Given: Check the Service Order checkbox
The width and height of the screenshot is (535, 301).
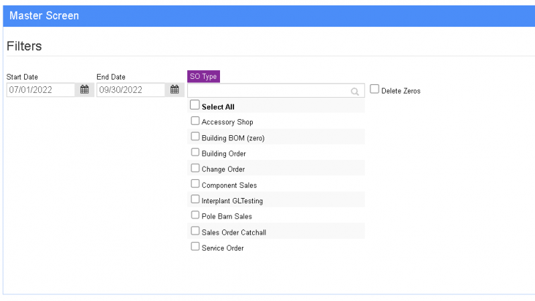Looking at the screenshot, I should 195,247.
